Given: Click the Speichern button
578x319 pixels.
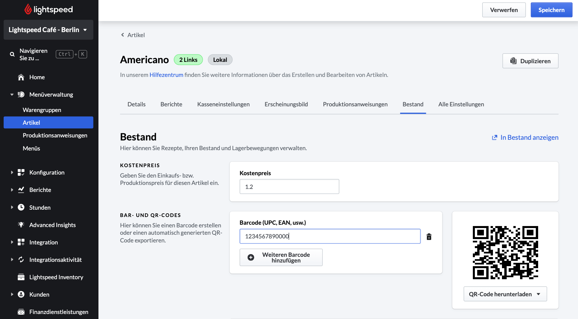Looking at the screenshot, I should coord(551,10).
